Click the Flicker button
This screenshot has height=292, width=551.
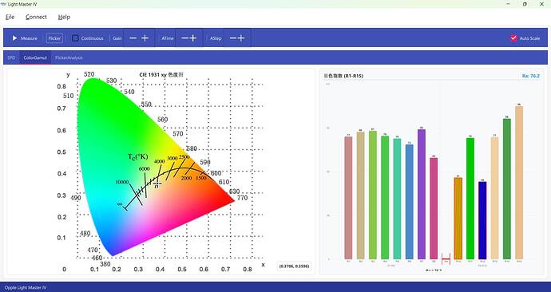point(54,38)
